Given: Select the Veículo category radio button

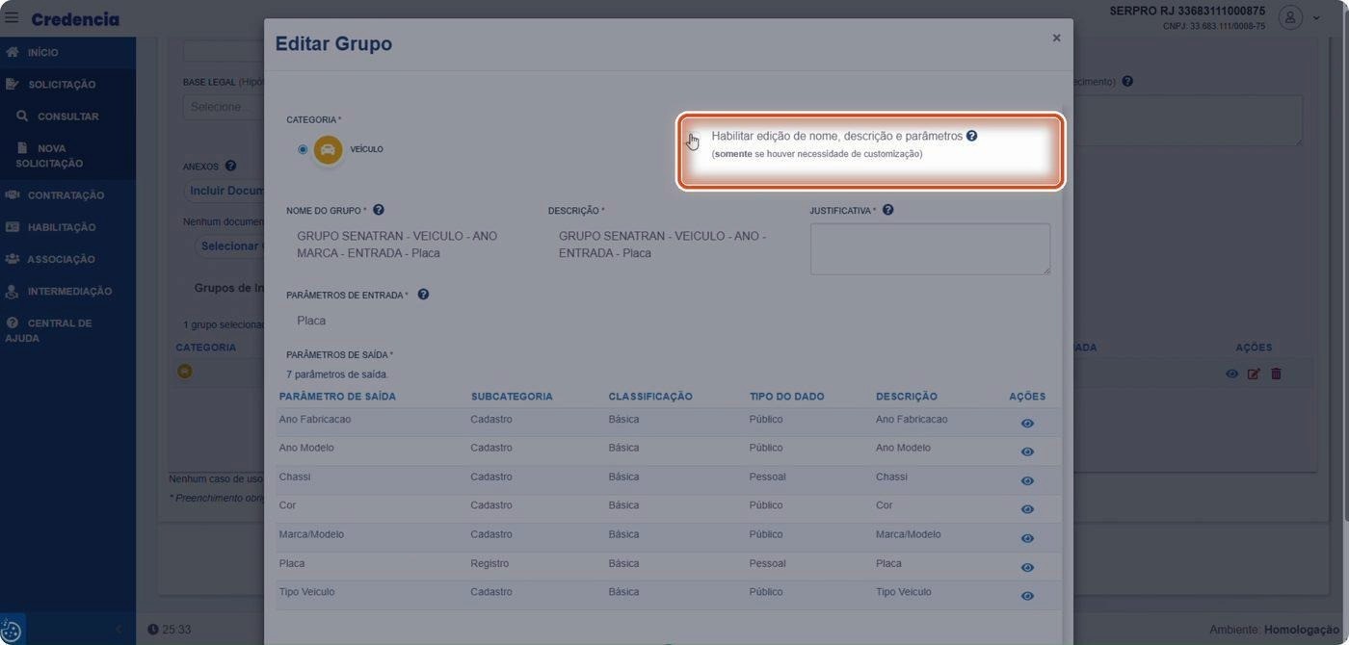Looking at the screenshot, I should click(303, 149).
